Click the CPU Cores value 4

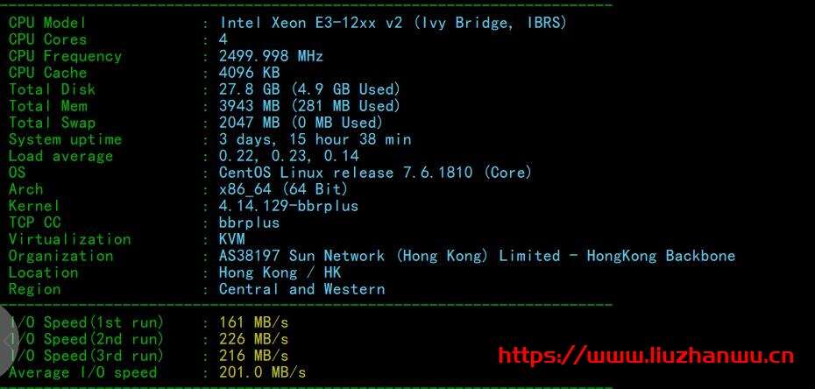click(223, 39)
